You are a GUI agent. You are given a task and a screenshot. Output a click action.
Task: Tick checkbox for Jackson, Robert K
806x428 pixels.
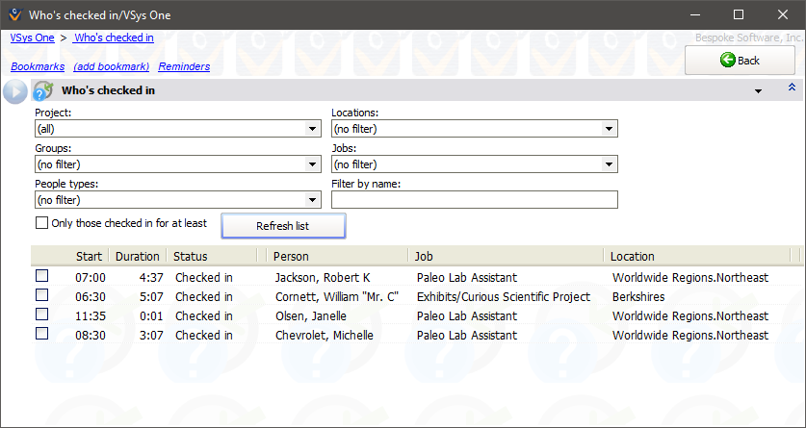coord(41,277)
